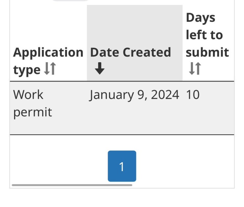Click the Date Created column header label
Screen dimensions: 244x207
click(x=130, y=52)
